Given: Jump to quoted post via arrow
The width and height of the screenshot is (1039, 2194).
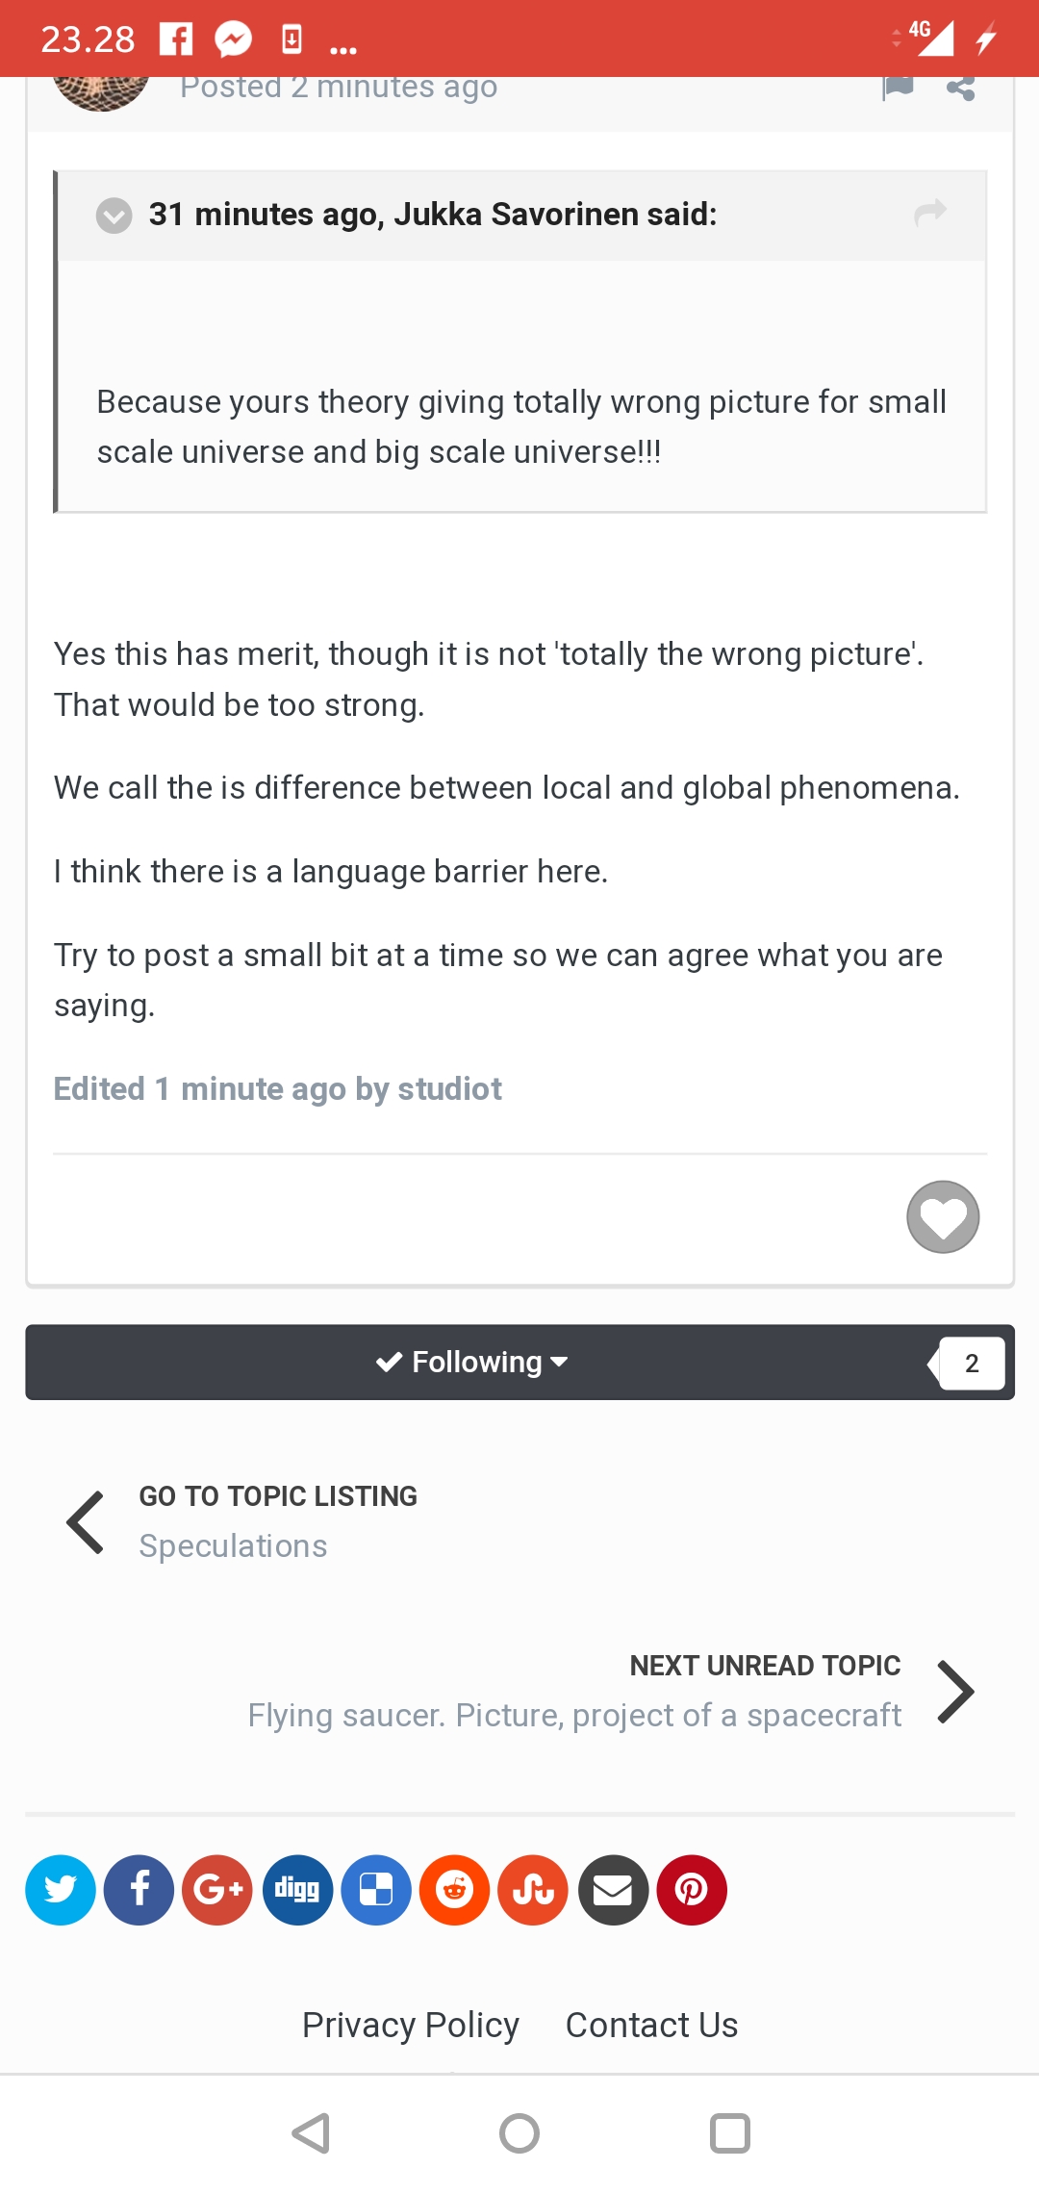Looking at the screenshot, I should tap(930, 213).
